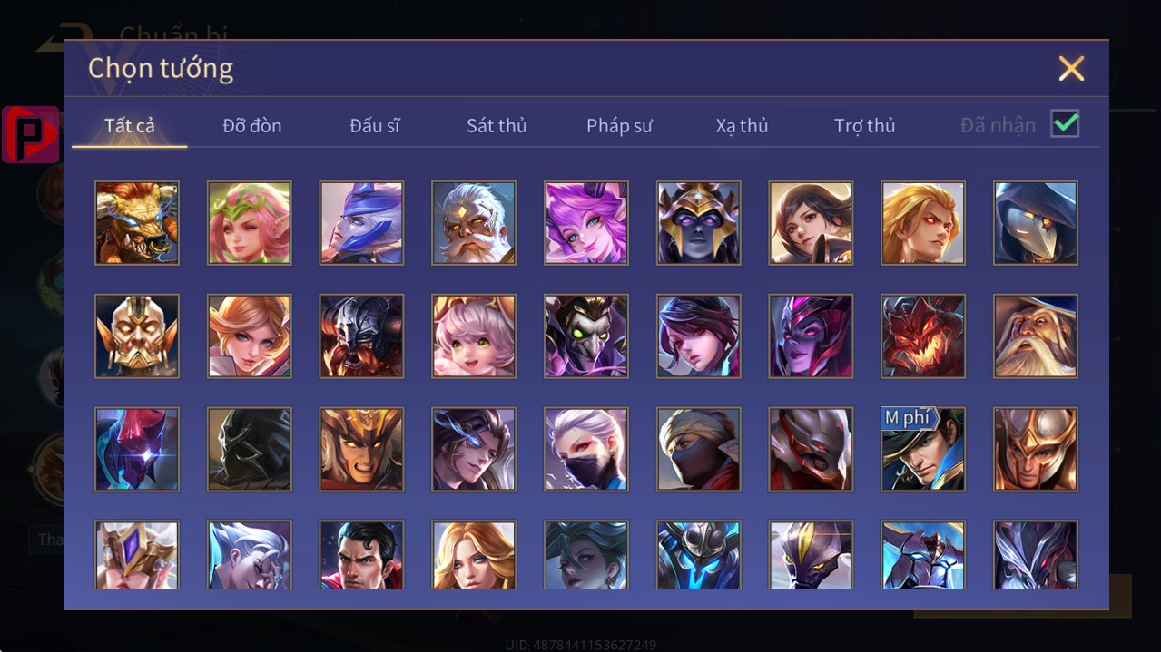The image size is (1161, 652).
Task: Select the red lava demon hero
Action: [x=923, y=336]
